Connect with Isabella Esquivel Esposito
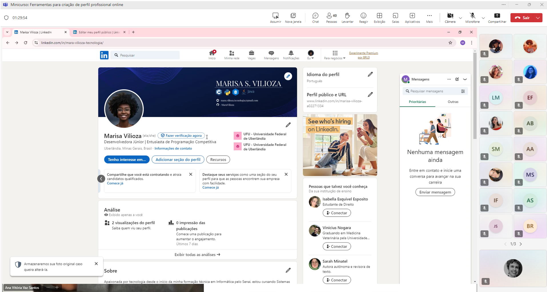This screenshot has width=547, height=292. [336, 213]
